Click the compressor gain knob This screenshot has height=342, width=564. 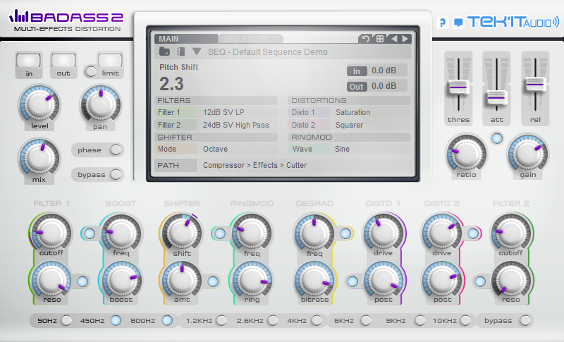coord(527,154)
